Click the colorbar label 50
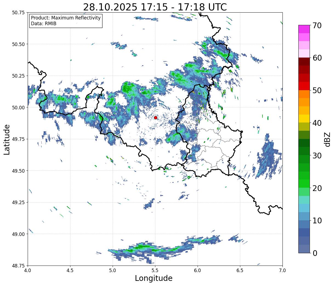This screenshot has height=285, width=334. coord(317,90)
